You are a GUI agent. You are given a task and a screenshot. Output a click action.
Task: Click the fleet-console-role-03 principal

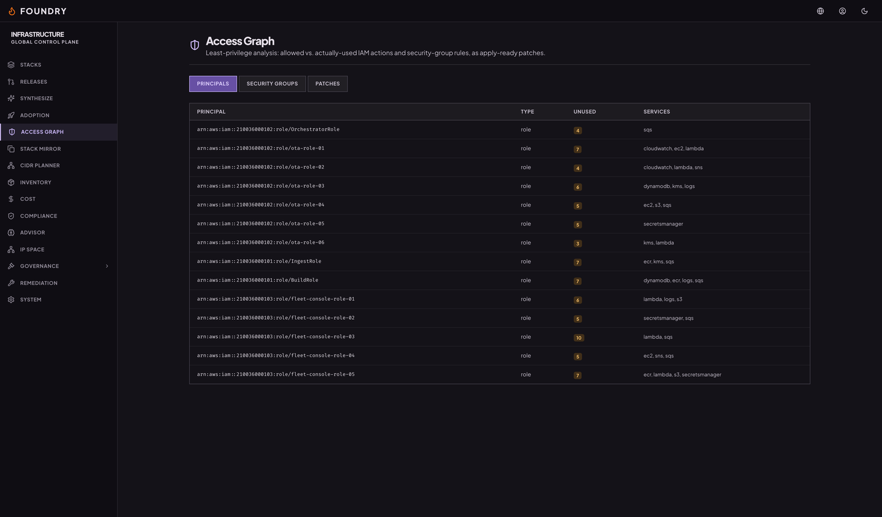coord(276,337)
